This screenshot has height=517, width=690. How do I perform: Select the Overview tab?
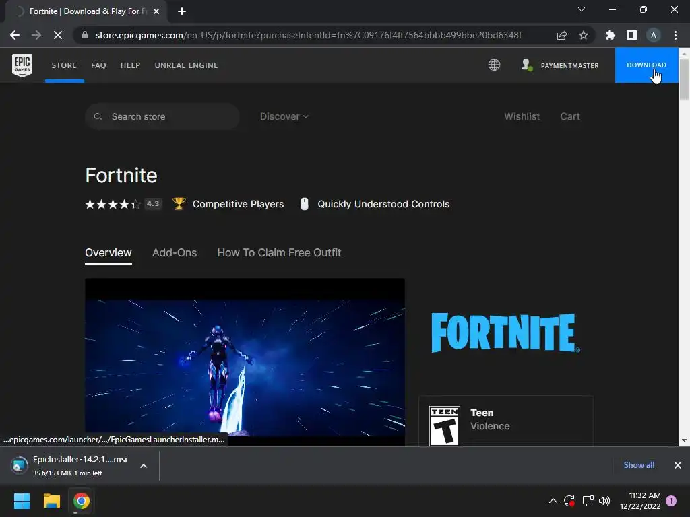point(108,253)
